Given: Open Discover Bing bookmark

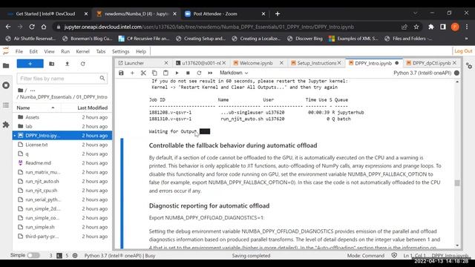Looking at the screenshot, I should [305, 39].
